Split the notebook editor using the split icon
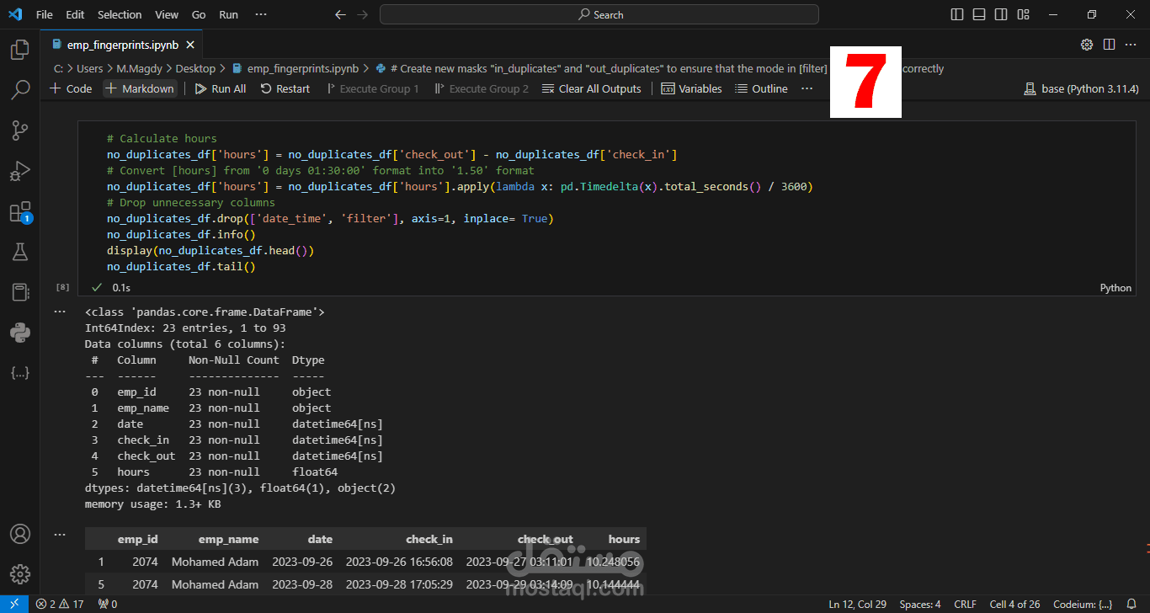Screen dimensions: 1150x613 coord(1107,45)
